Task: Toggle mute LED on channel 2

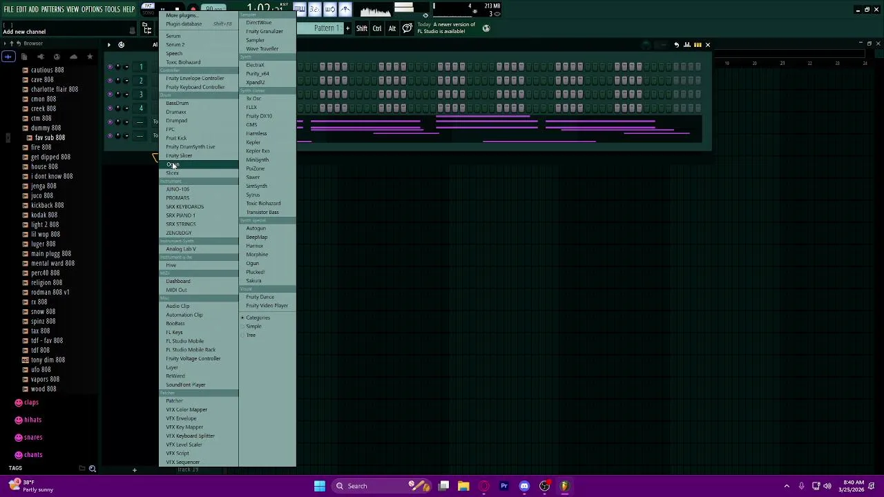Action: click(x=110, y=81)
